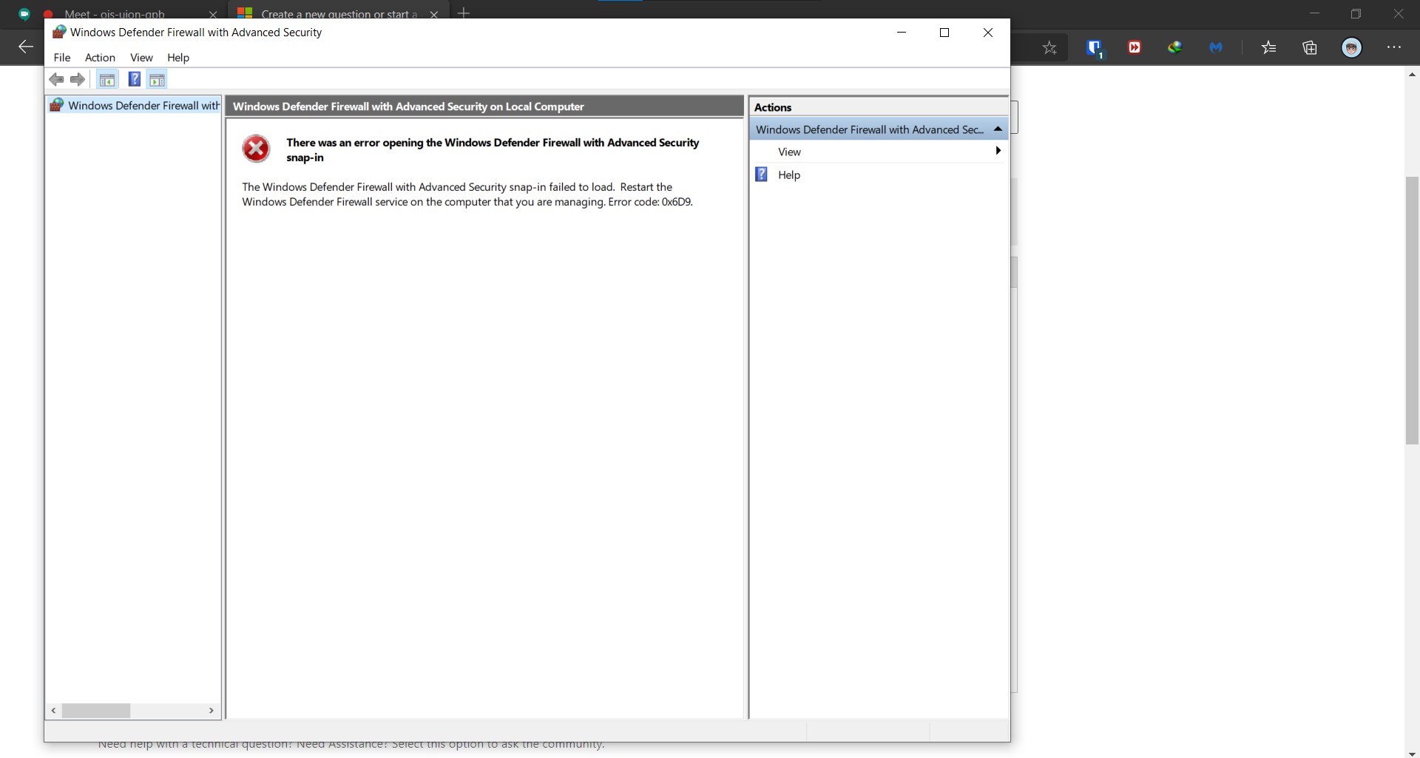Image resolution: width=1420 pixels, height=758 pixels.
Task: Open the Action menu
Action: point(100,58)
